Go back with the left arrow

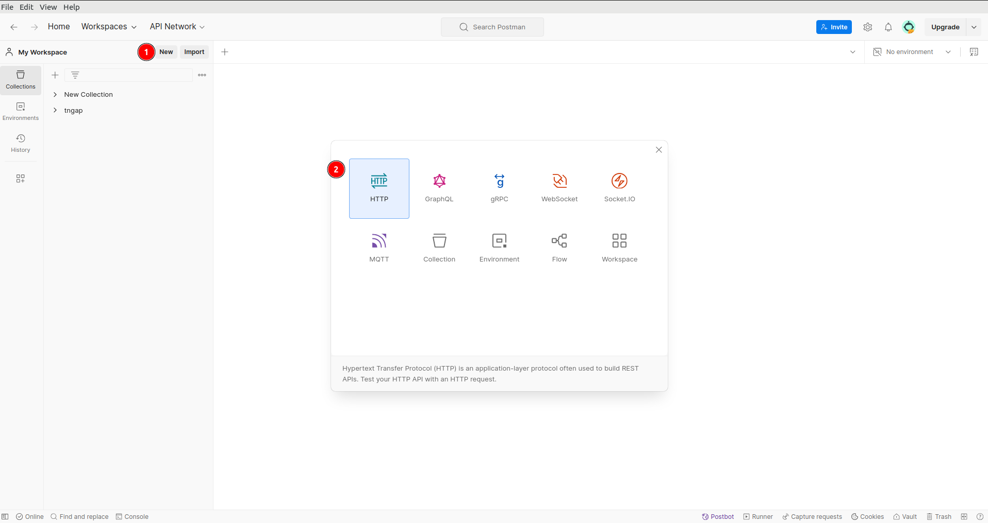tap(14, 27)
